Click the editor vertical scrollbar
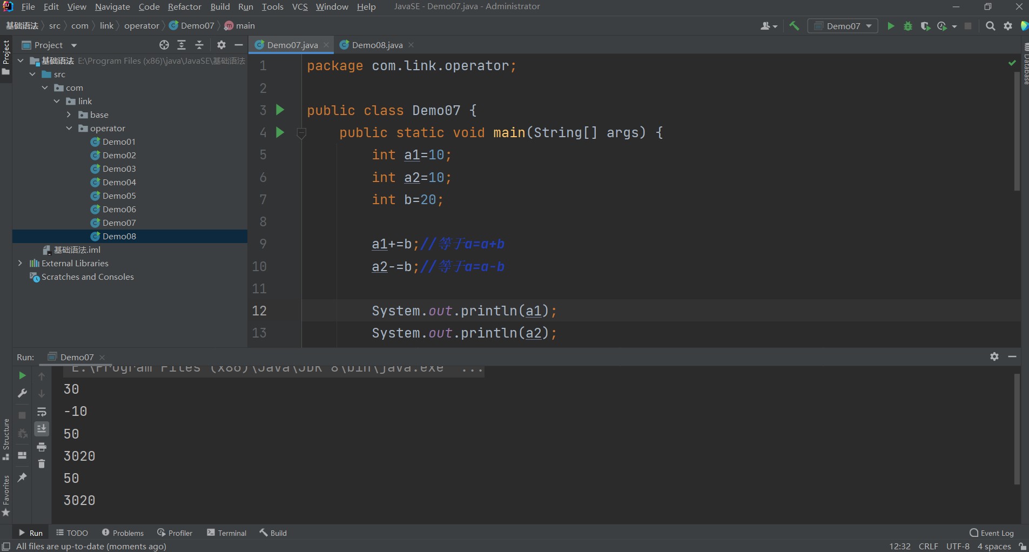Viewport: 1029px width, 552px height. coord(1017,131)
